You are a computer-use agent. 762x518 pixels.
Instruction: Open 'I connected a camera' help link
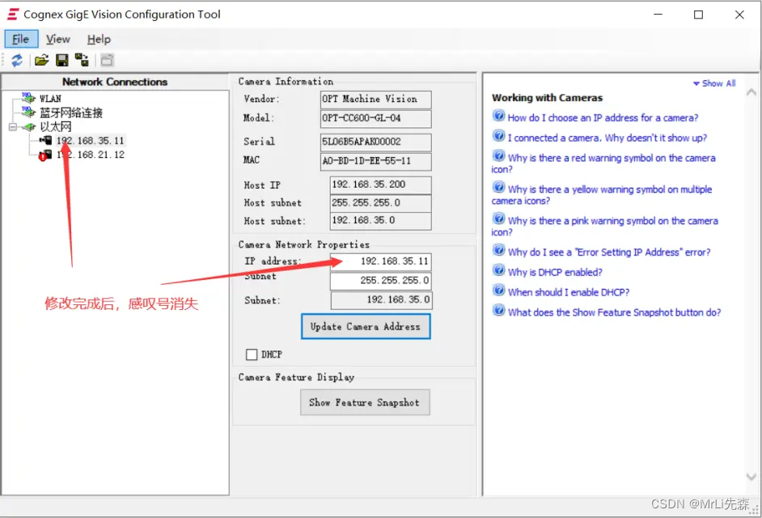607,138
